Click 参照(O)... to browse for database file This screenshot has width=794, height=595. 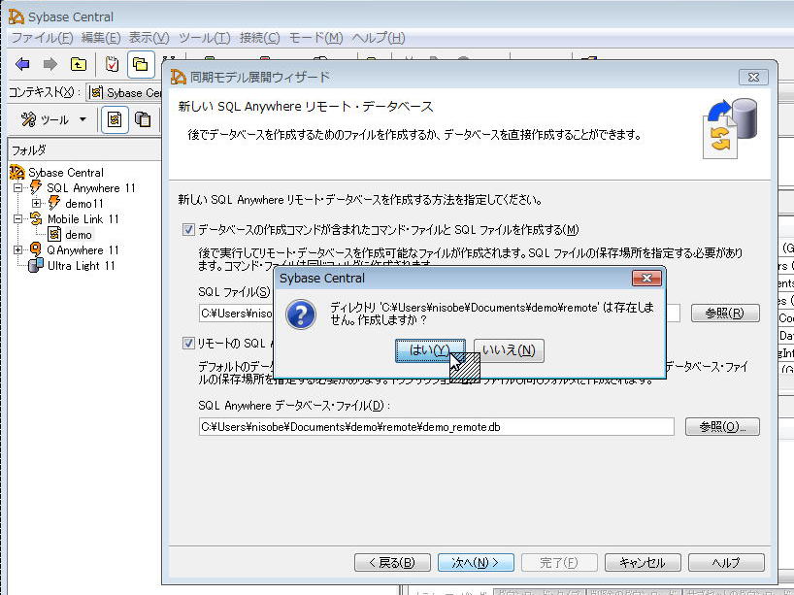pyautogui.click(x=722, y=426)
